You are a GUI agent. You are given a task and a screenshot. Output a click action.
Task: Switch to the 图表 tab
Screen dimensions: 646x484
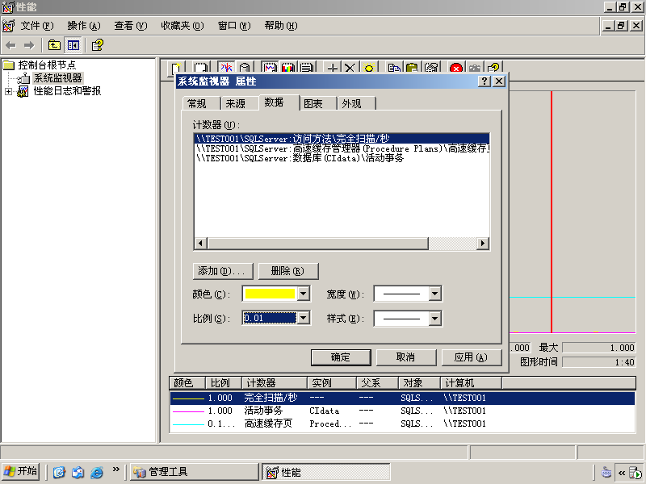[317, 104]
